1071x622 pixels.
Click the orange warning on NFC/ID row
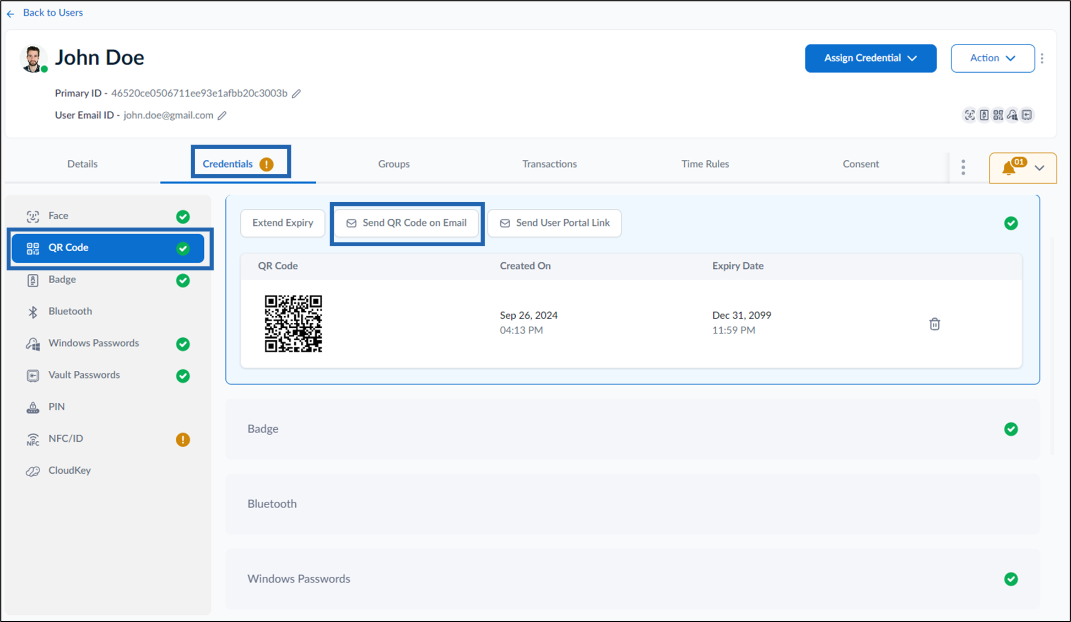183,440
